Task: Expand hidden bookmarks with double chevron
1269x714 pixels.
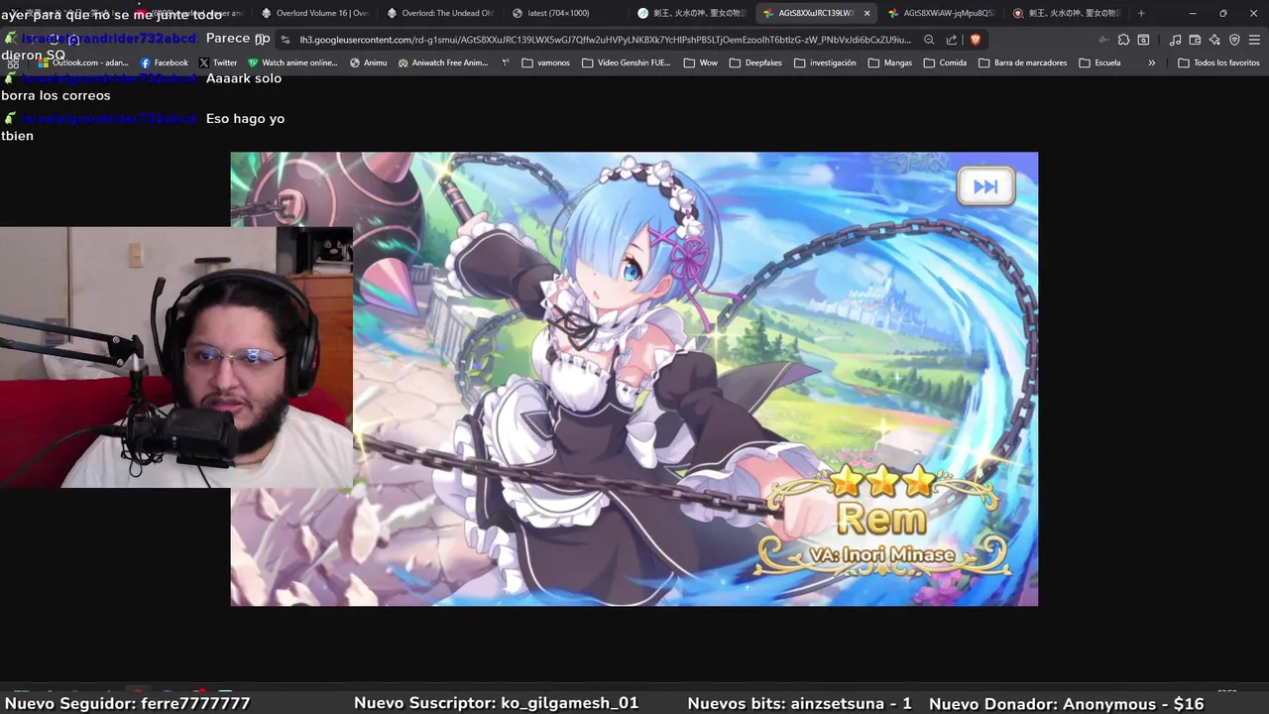Action: pyautogui.click(x=1151, y=62)
